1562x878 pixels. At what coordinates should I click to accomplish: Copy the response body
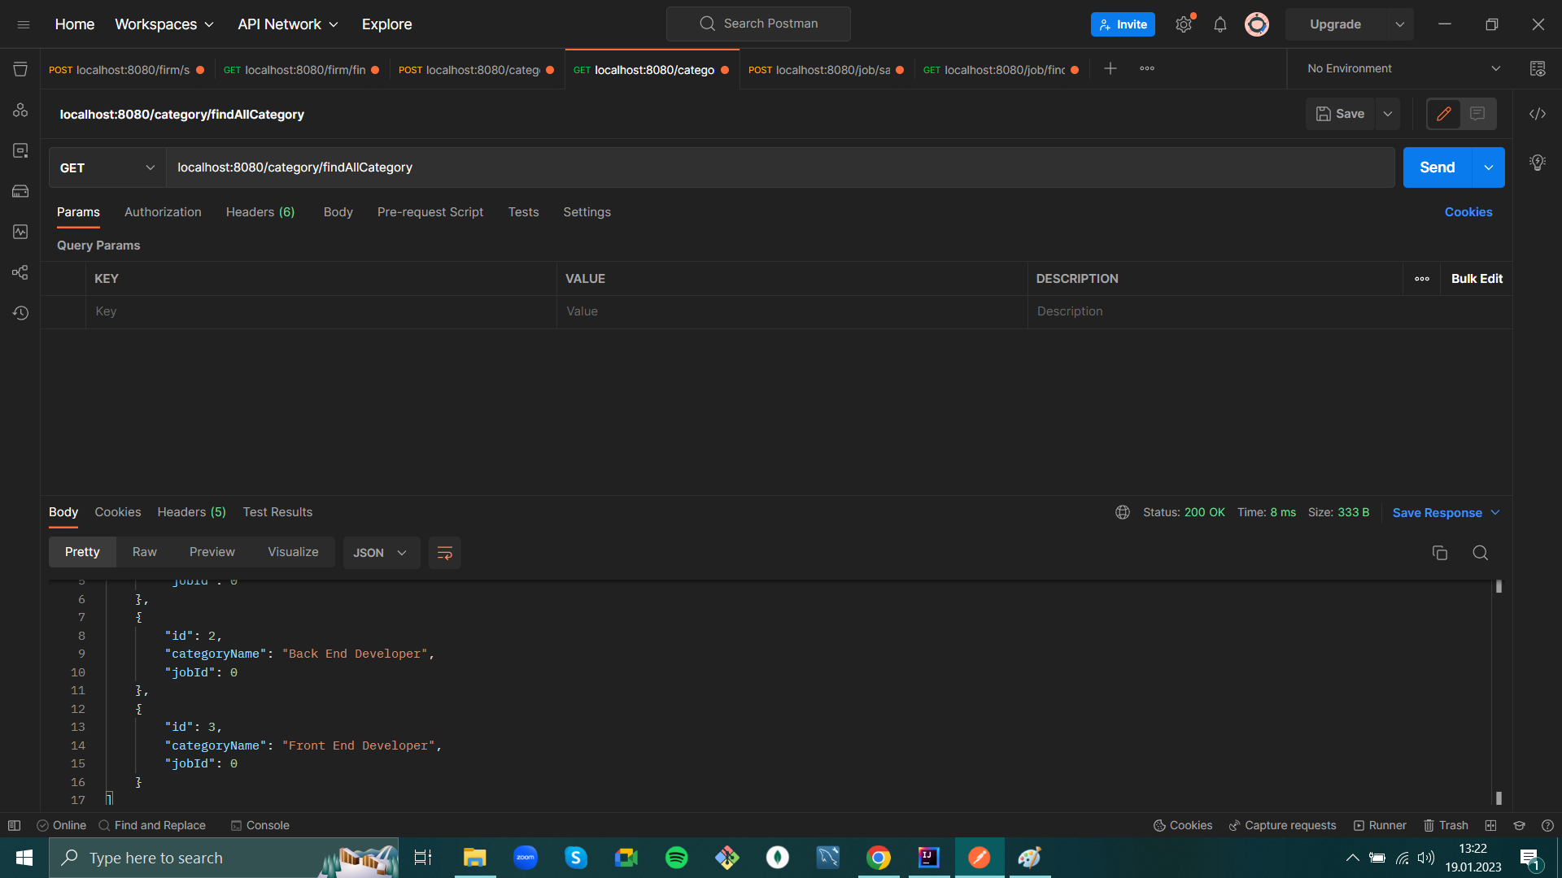click(x=1440, y=552)
